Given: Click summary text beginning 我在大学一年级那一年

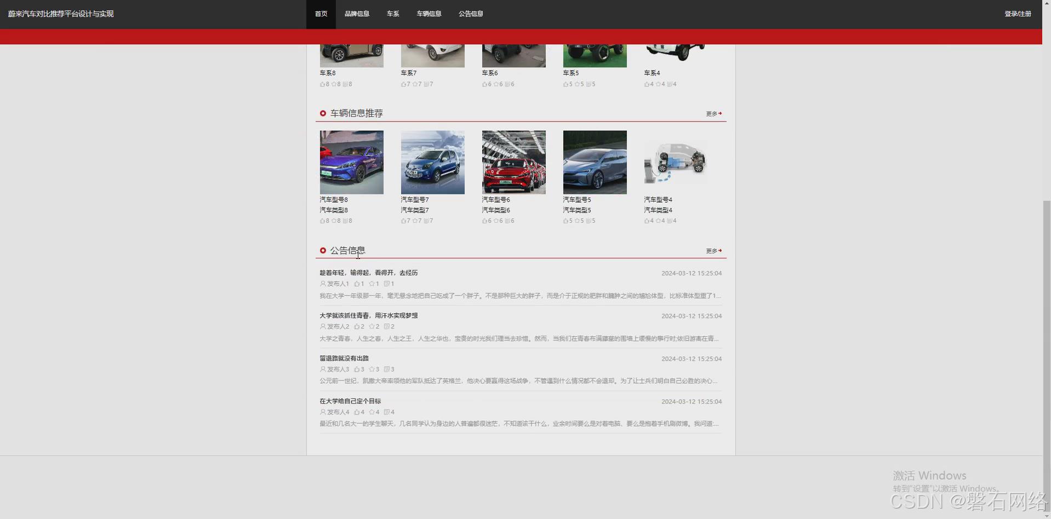Looking at the screenshot, I should pyautogui.click(x=520, y=296).
